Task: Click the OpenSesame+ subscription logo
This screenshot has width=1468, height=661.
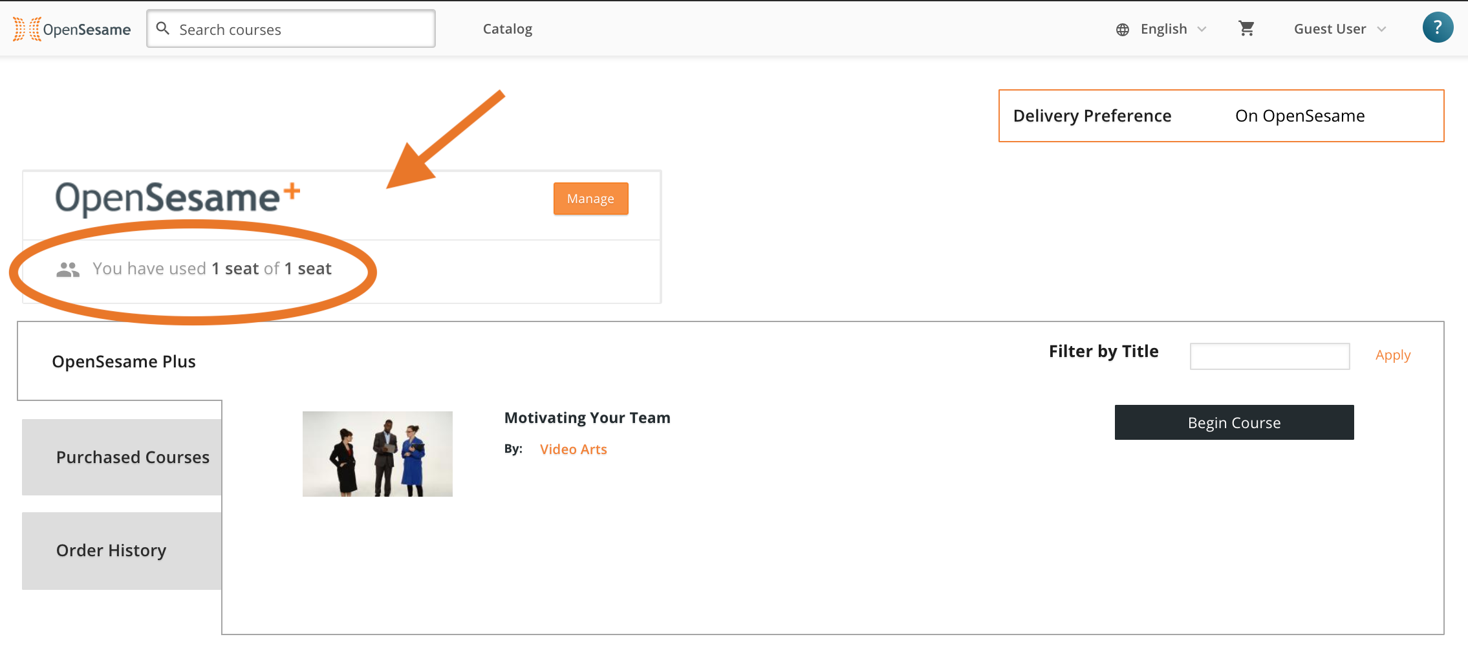Action: 177,199
